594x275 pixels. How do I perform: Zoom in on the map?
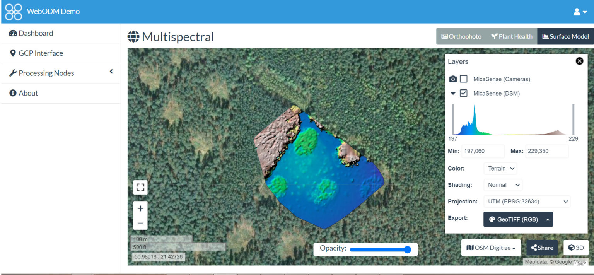(140, 208)
